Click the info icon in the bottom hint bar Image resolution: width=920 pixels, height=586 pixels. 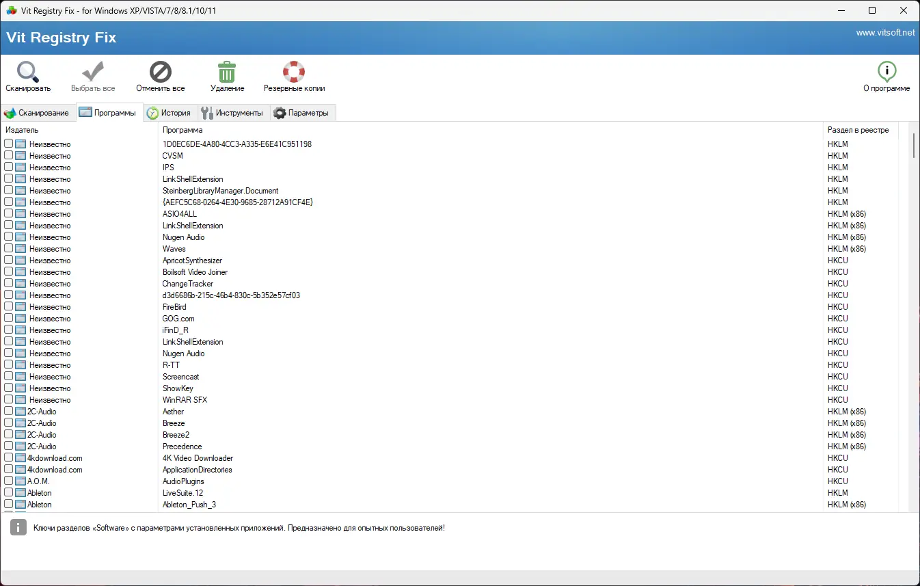pyautogui.click(x=19, y=528)
